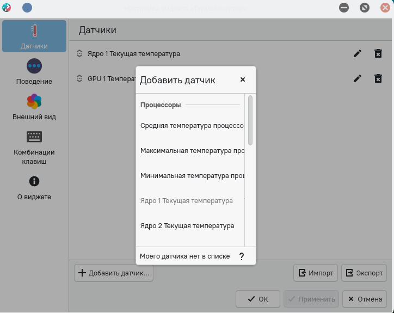394x313 pixels.
Task: Edit the GPU 1 sensor entry
Action: click(x=358, y=79)
